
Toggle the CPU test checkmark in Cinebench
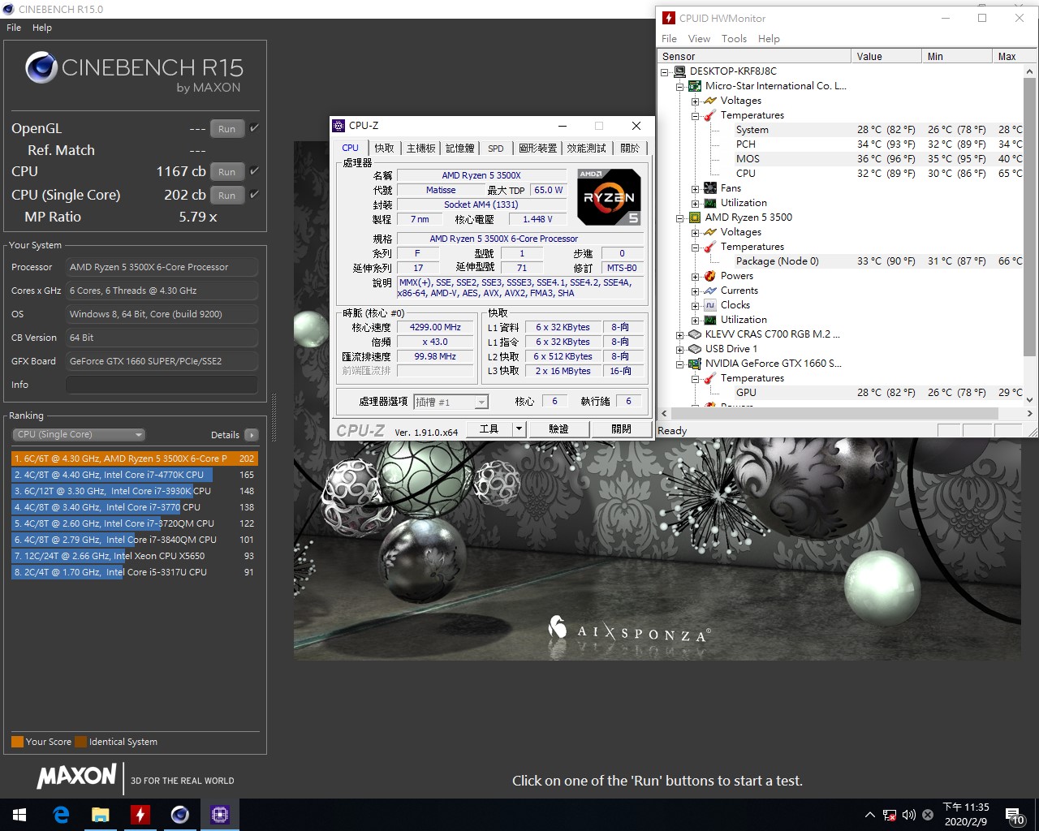254,171
